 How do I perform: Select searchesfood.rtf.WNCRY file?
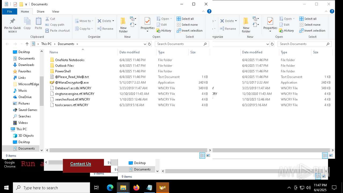[73, 99]
